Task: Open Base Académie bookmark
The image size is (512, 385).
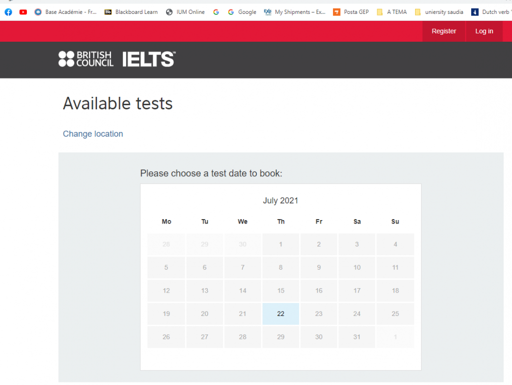Action: [66, 12]
